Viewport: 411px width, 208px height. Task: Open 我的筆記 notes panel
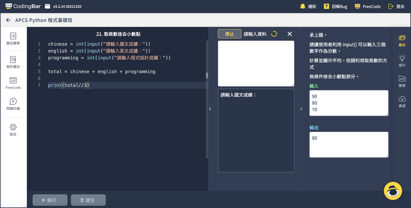pyautogui.click(x=13, y=62)
